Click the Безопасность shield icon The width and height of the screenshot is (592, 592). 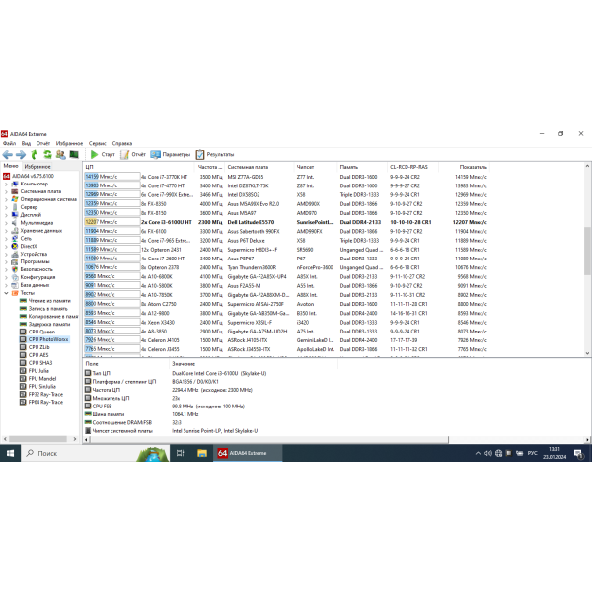15,269
